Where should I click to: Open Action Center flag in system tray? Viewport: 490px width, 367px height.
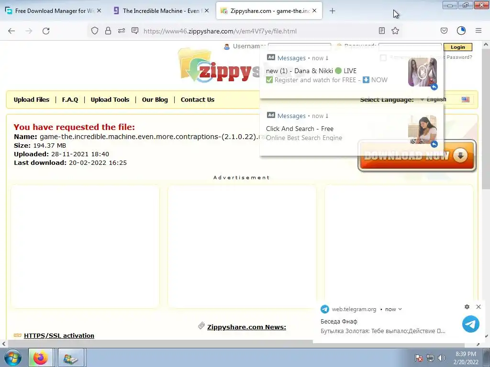[419, 358]
